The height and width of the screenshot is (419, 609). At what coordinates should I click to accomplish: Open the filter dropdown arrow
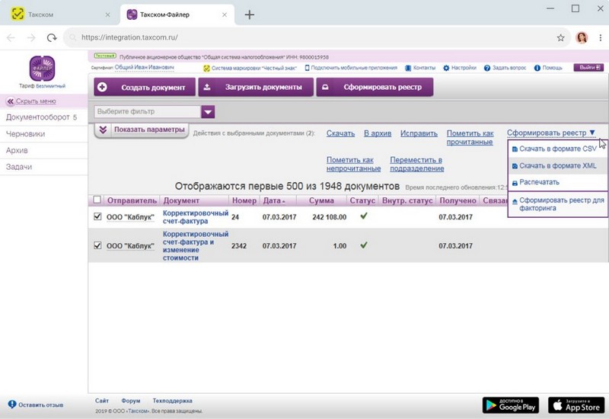click(x=209, y=112)
